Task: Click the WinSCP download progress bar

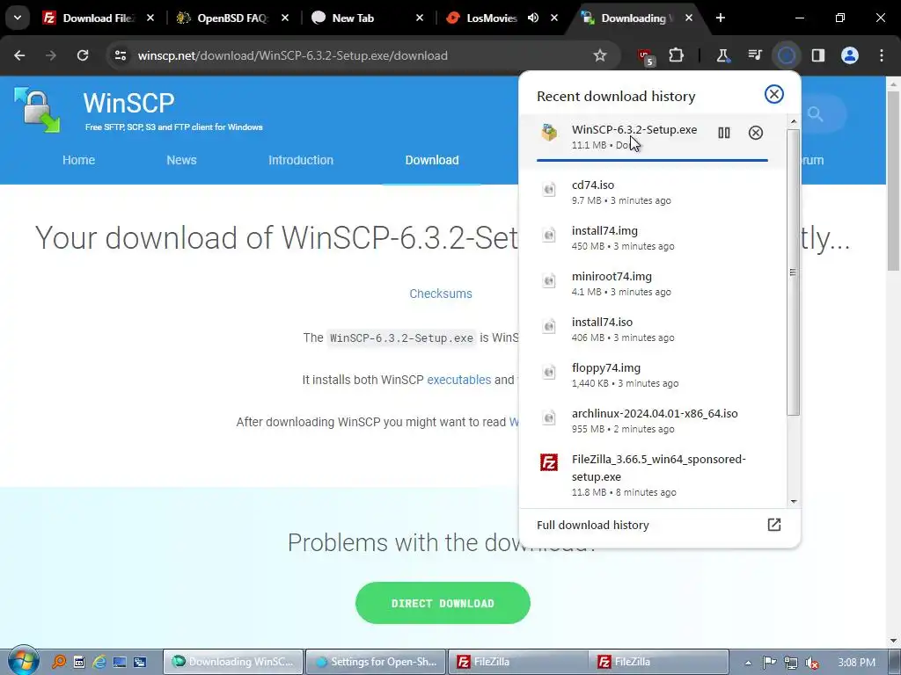Action: coord(652,160)
